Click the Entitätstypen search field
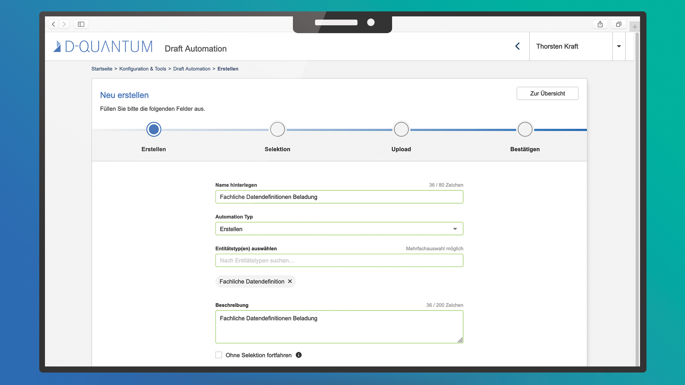Screen dimensions: 685x385 339,261
